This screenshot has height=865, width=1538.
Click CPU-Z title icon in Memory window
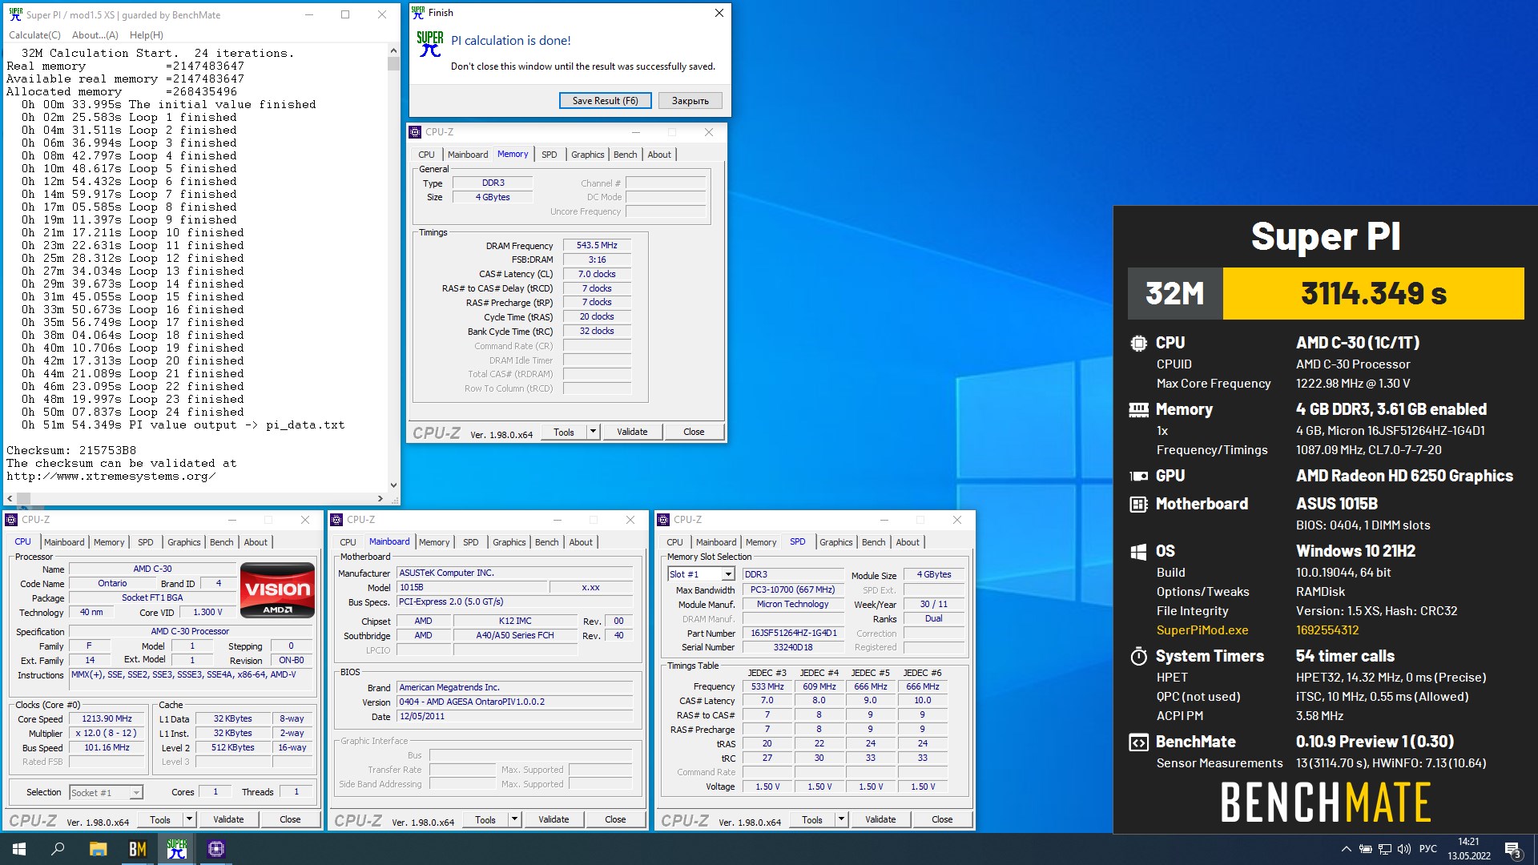click(x=415, y=132)
